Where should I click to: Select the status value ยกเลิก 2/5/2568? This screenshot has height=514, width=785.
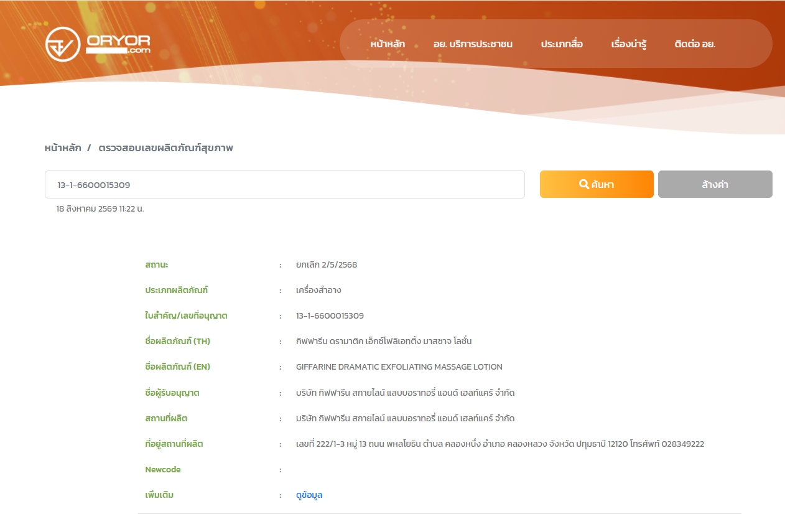click(327, 264)
